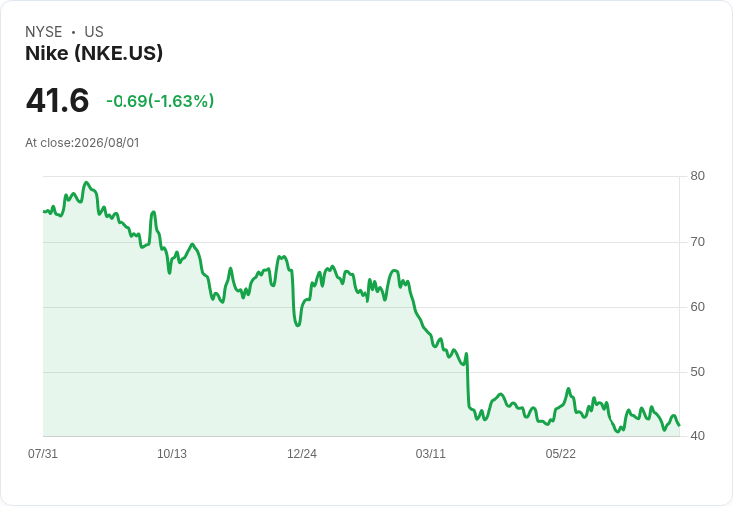
Task: Click the current price 41.6
Action: point(57,100)
